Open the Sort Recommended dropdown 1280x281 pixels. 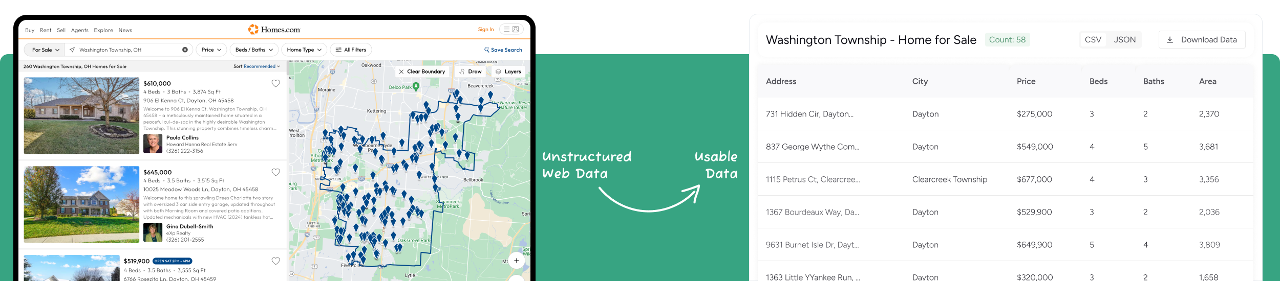[x=257, y=66]
